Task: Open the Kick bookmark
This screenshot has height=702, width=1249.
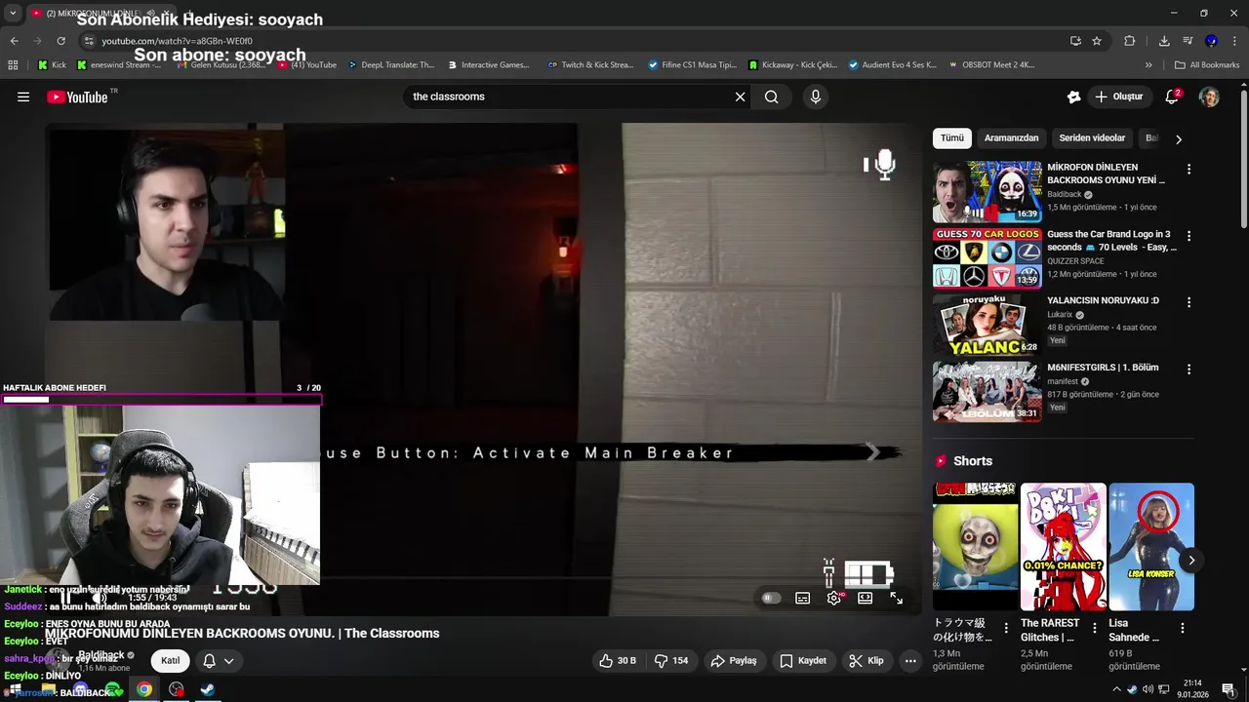Action: click(x=52, y=65)
